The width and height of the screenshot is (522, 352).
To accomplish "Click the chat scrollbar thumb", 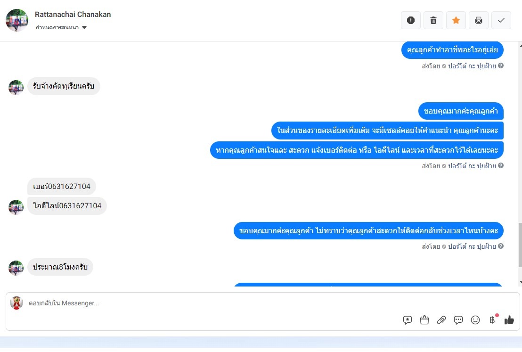I will click(x=520, y=245).
